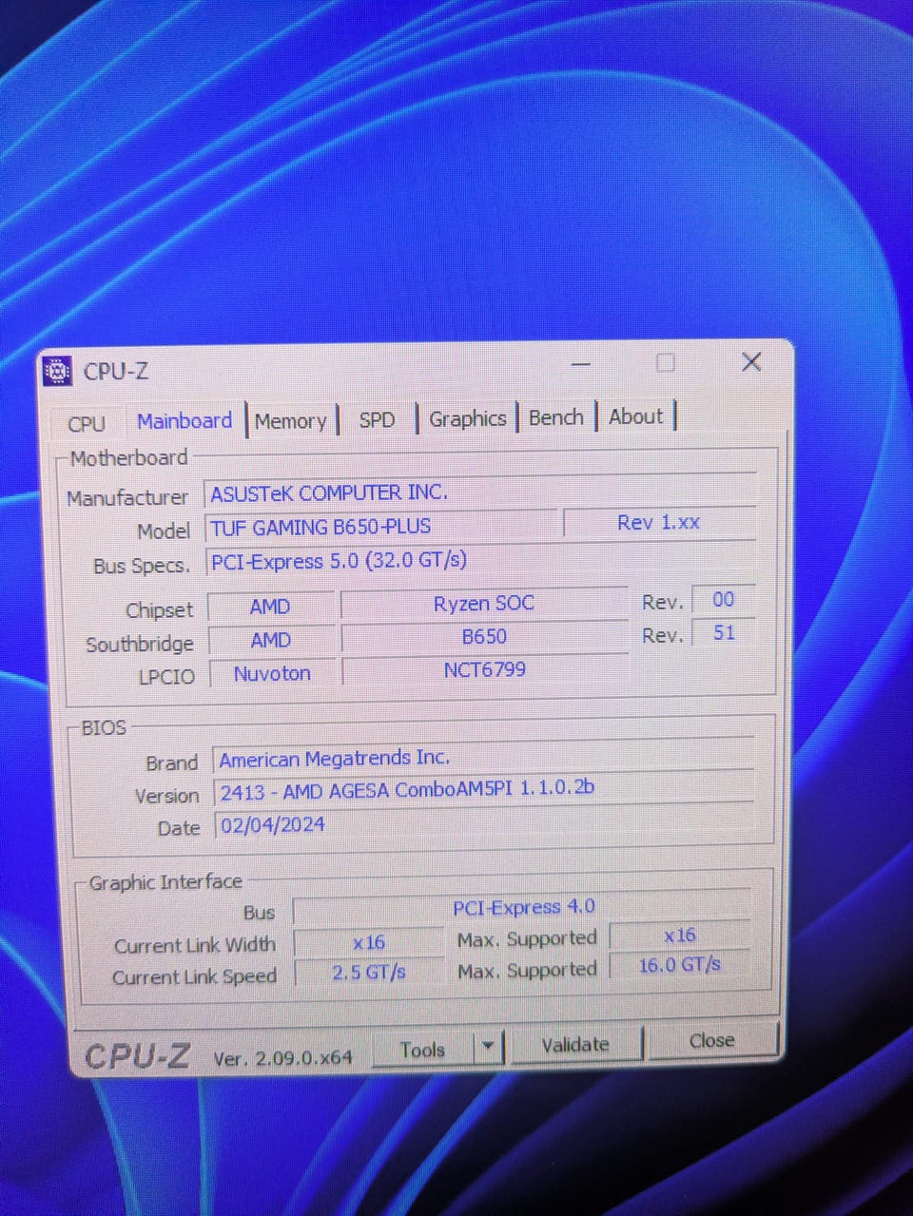Click the disabled maximize button
The image size is (913, 1216).
coord(666,362)
